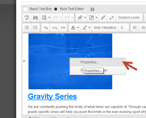Select the Rich Text Editor radio button

pyautogui.click(x=56, y=9)
